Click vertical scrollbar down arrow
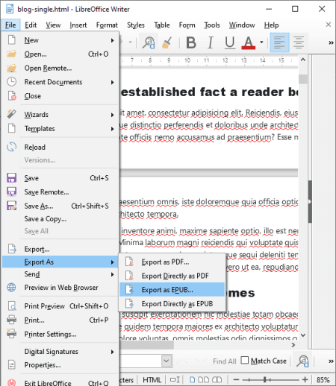 tap(303, 335)
